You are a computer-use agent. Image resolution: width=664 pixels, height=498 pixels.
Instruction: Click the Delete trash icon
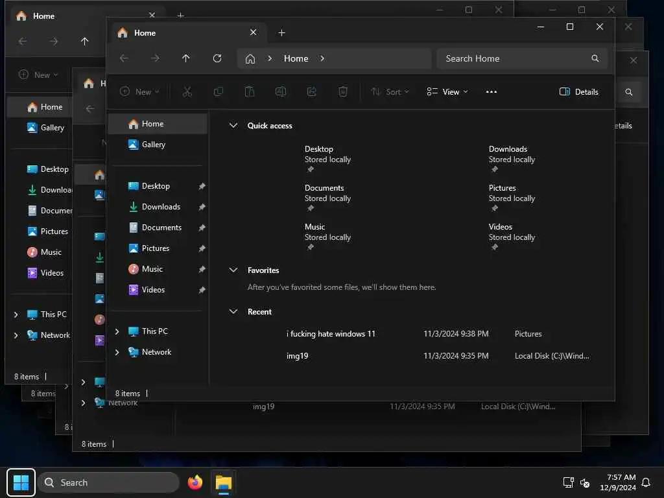[343, 92]
